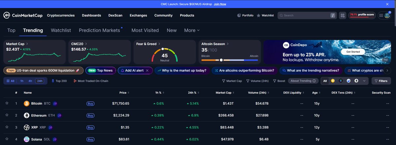Image resolution: width=396 pixels, height=145 pixels.
Task: Select All networks filter
Action: pos(325,81)
